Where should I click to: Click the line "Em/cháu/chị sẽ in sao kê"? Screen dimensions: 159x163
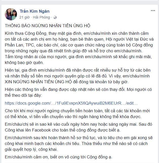pos(78,124)
